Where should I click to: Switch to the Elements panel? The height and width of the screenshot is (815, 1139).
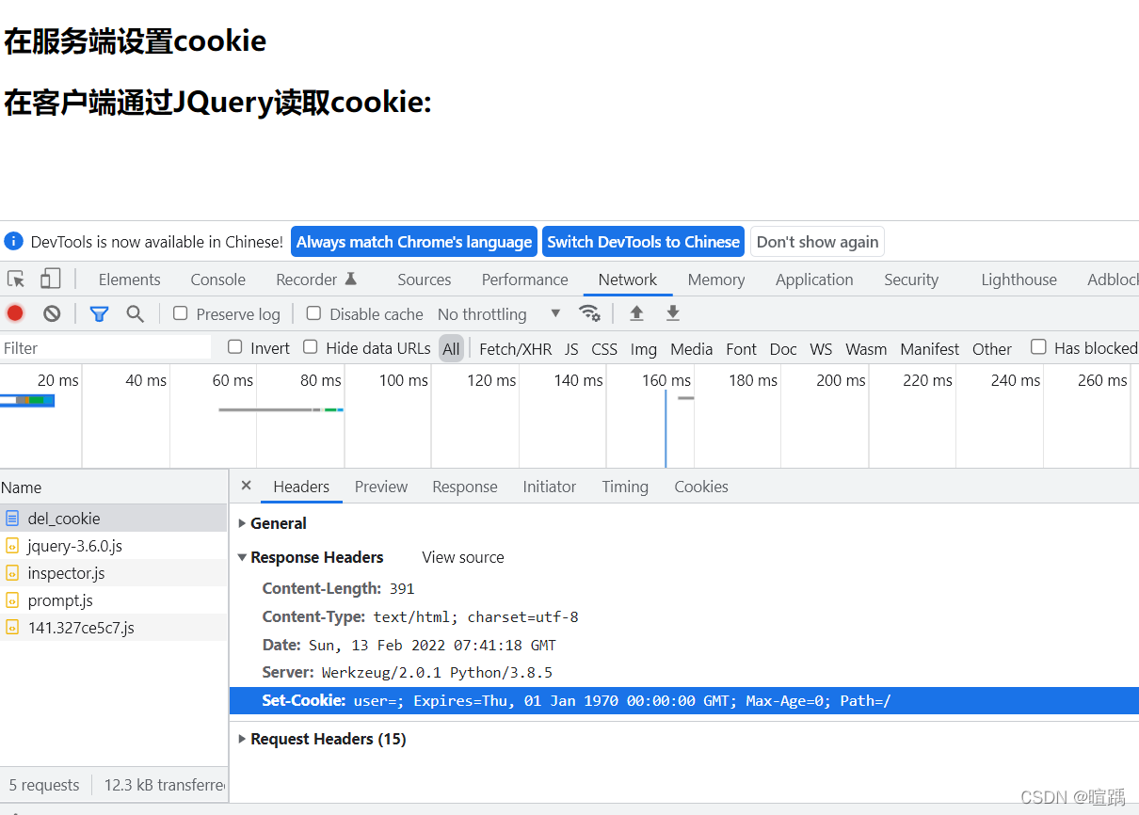[129, 280]
